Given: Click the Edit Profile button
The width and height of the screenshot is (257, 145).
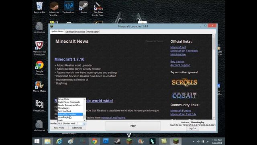Looking at the screenshot, I should pyautogui.click(x=77, y=128).
